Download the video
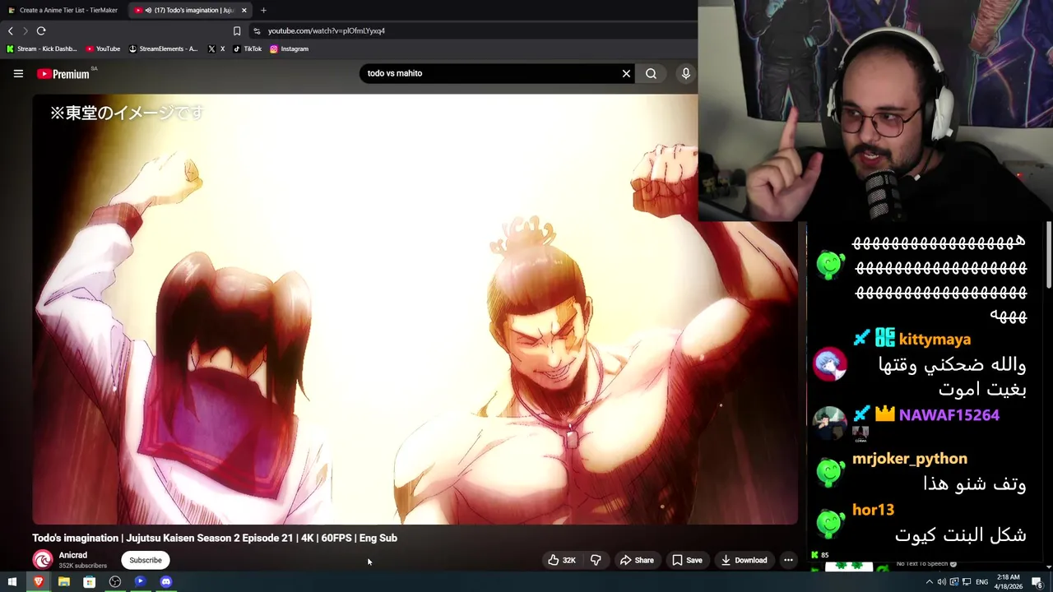The image size is (1053, 592). point(744,560)
